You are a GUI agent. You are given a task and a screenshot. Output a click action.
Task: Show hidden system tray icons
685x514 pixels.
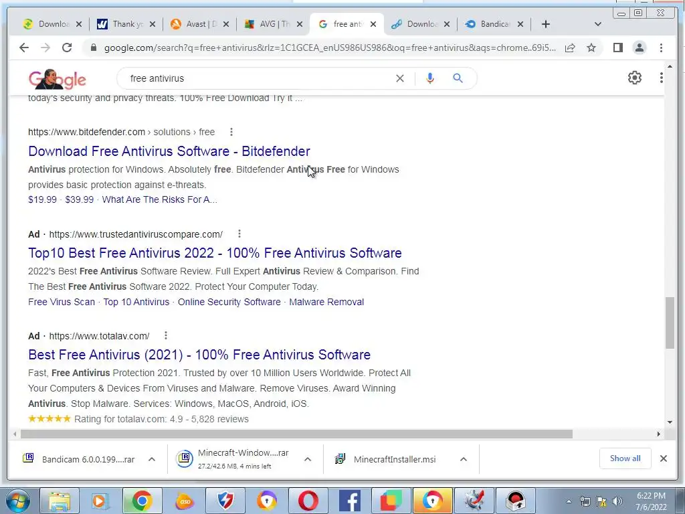(x=569, y=501)
